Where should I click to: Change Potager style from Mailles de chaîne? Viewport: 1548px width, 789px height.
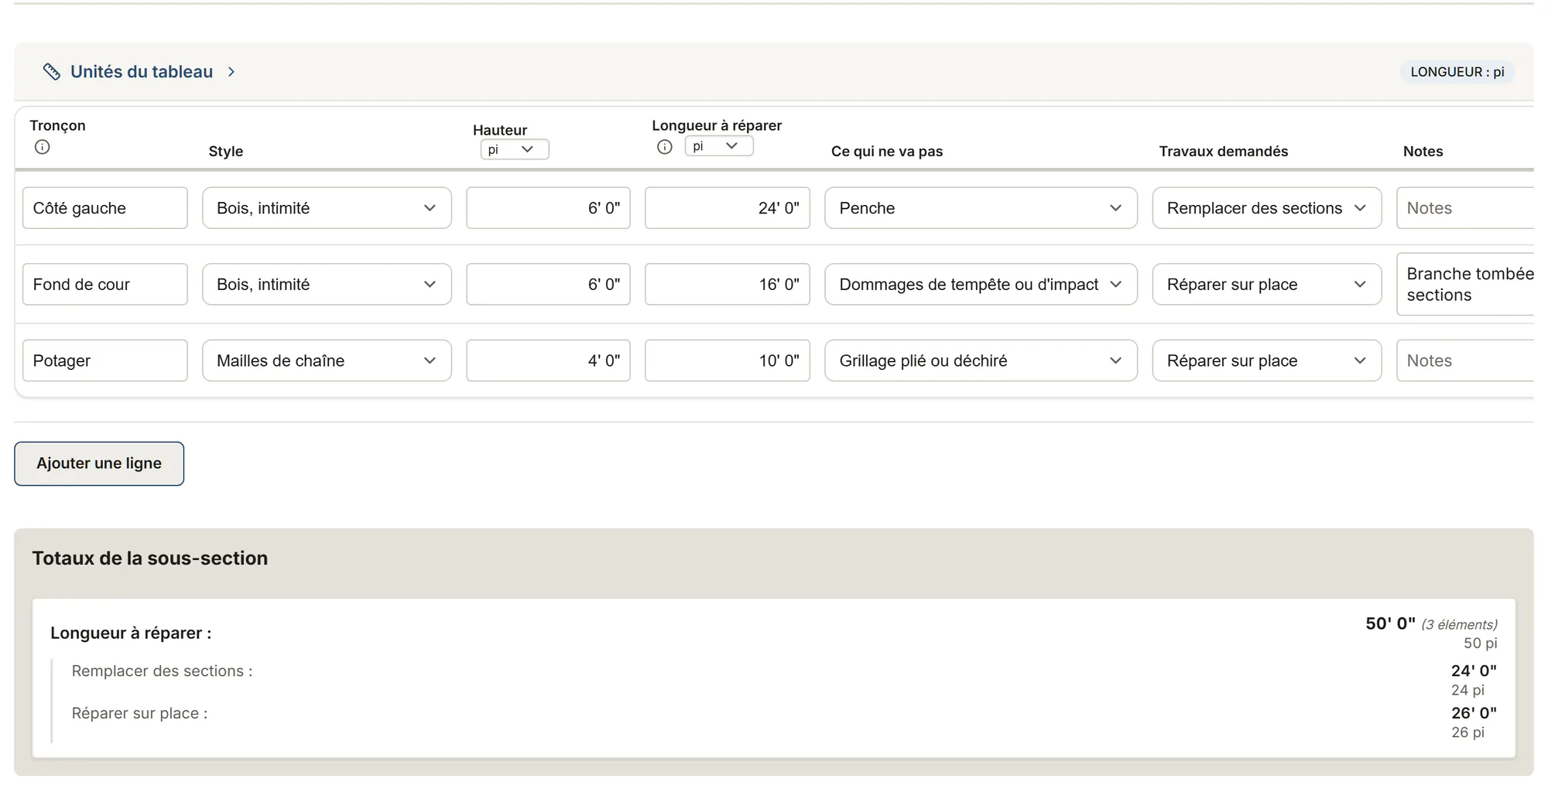(327, 360)
